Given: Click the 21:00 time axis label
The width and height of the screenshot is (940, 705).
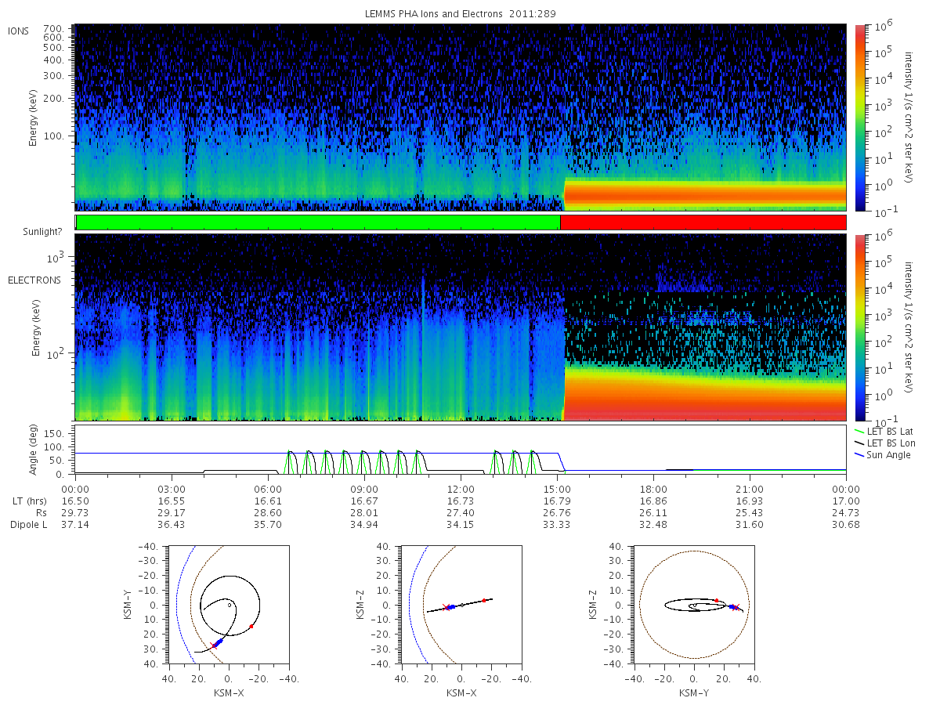Looking at the screenshot, I should click(x=750, y=489).
